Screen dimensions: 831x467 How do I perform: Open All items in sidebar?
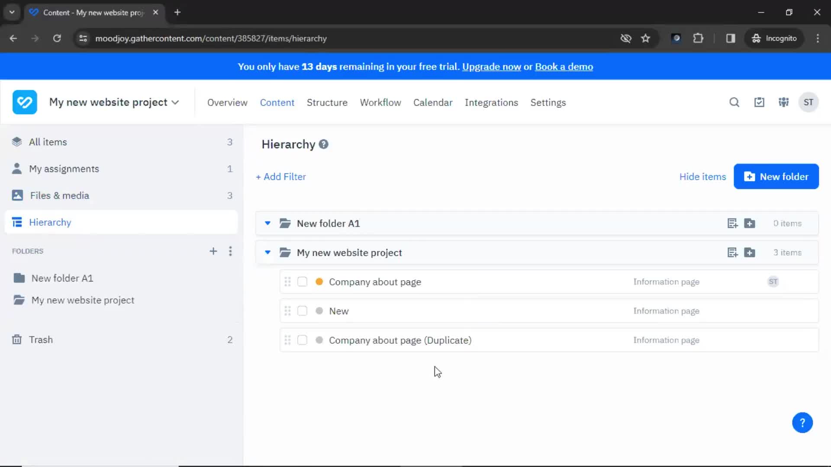pyautogui.click(x=121, y=142)
